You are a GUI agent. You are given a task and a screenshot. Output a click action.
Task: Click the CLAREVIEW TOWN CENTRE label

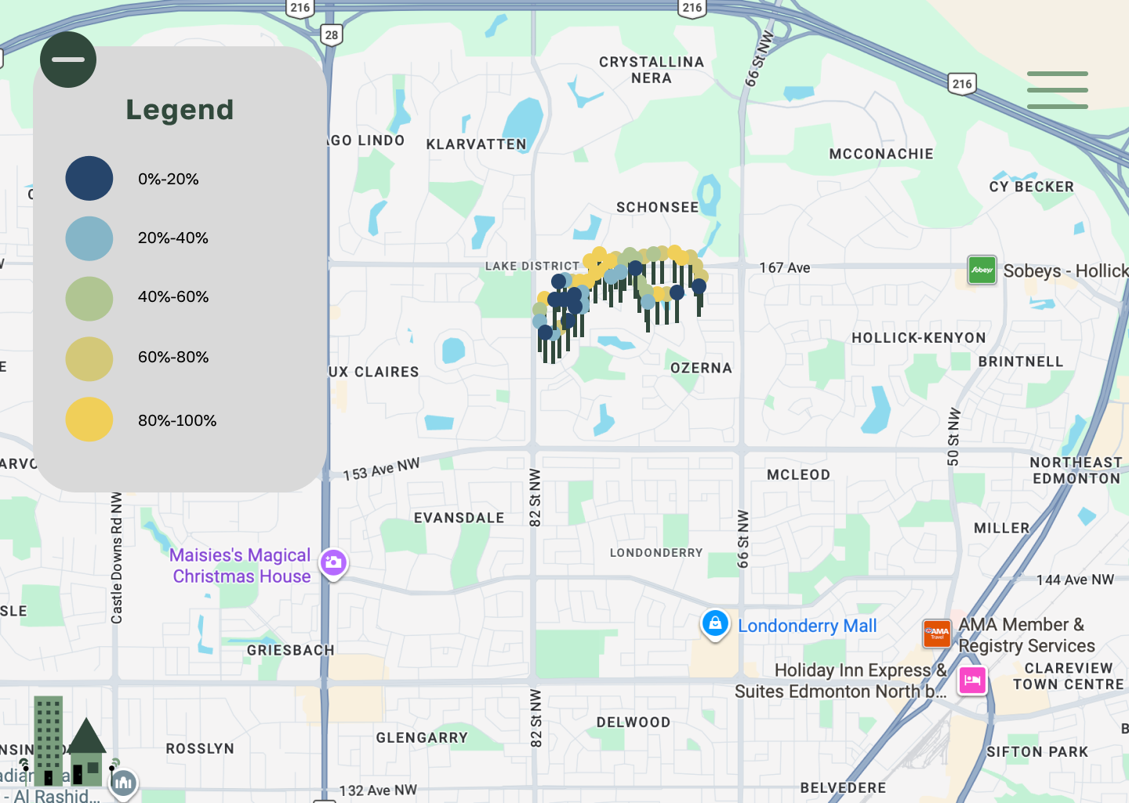[1069, 676]
